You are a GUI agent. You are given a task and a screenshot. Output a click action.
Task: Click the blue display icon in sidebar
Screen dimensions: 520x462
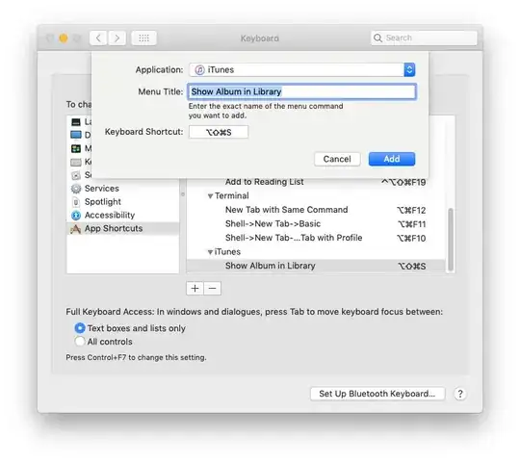coord(76,135)
